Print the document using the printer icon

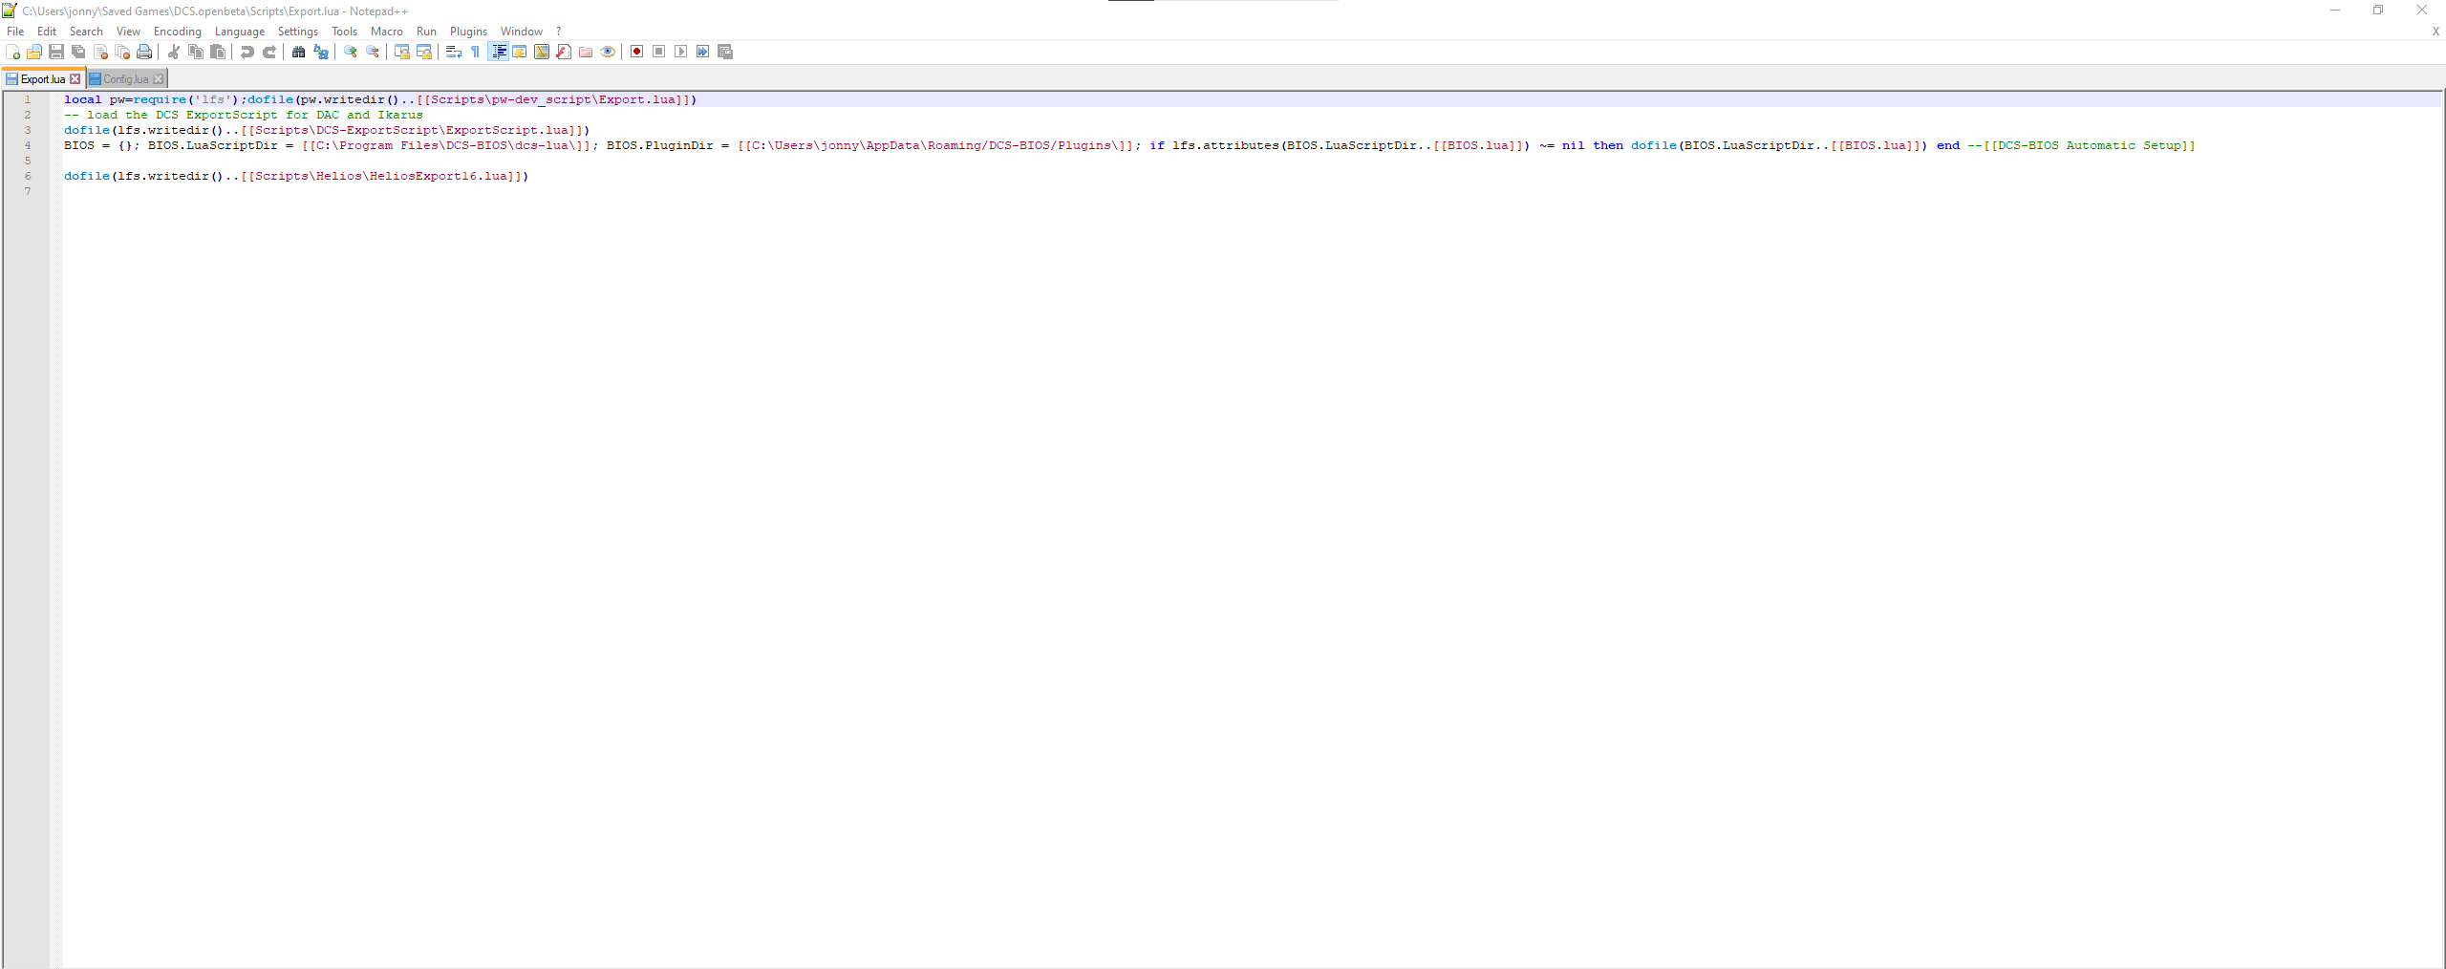[144, 52]
